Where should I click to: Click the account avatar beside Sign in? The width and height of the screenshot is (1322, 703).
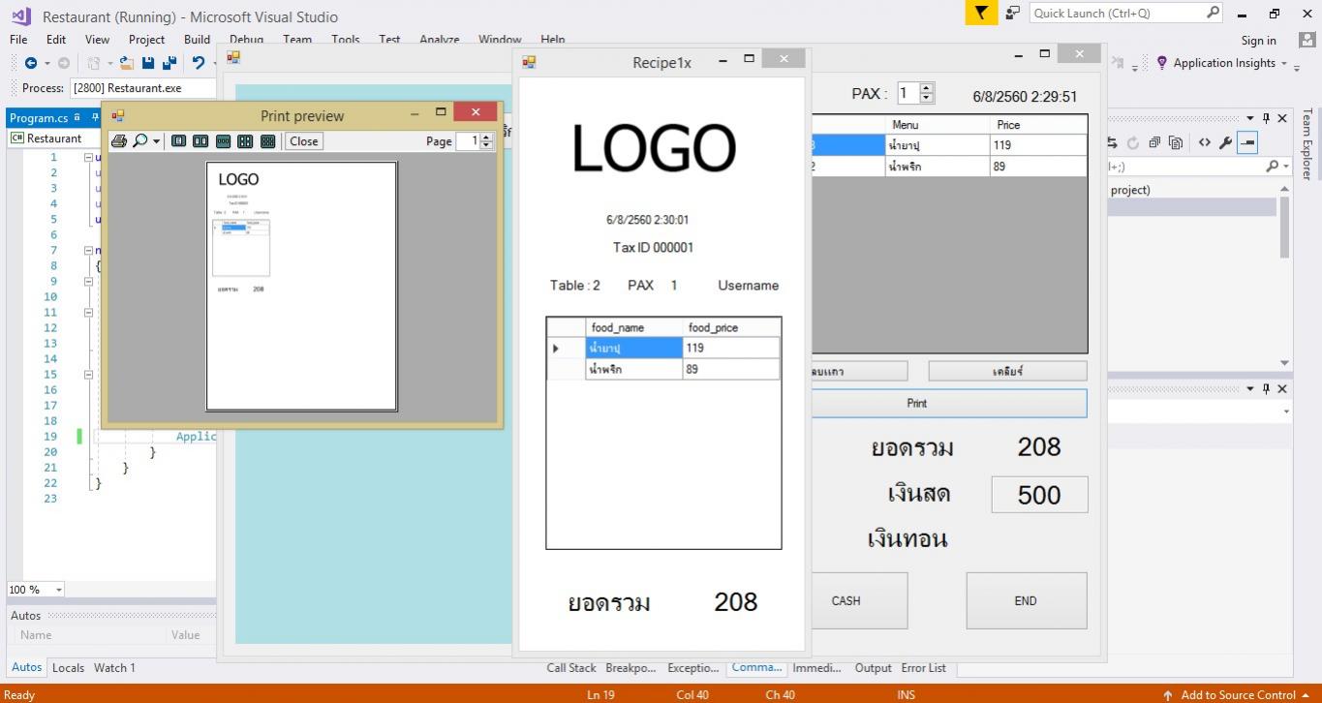pyautogui.click(x=1307, y=40)
